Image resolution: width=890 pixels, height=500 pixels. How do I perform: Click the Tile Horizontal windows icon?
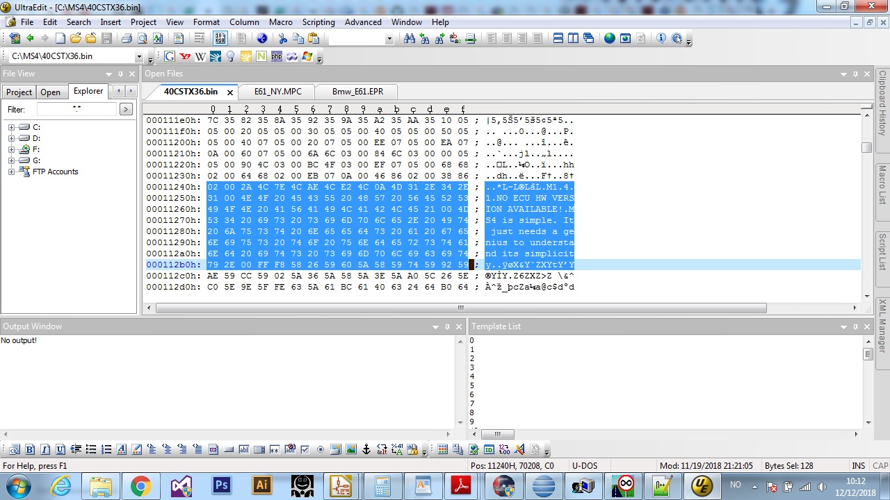click(x=558, y=38)
